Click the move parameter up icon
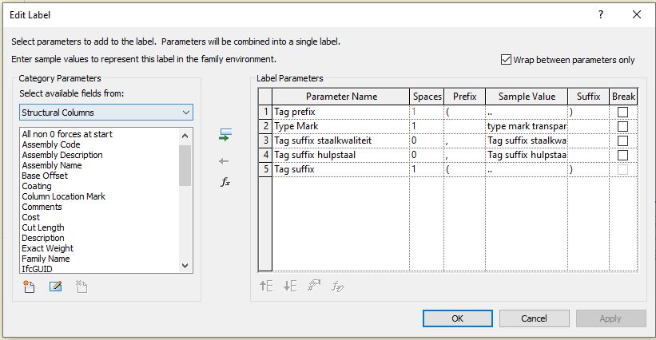 pyautogui.click(x=266, y=286)
